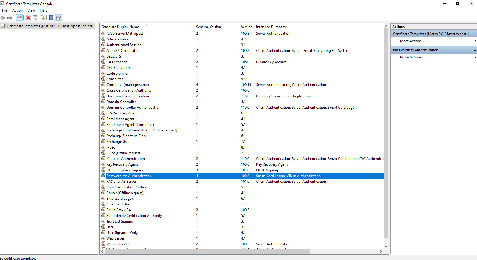
Task: Select the Enrollment Agent (Computer) template
Action: tap(130, 125)
